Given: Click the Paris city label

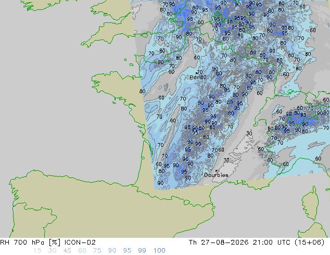Looking at the screenshot, I should coord(195,78).
